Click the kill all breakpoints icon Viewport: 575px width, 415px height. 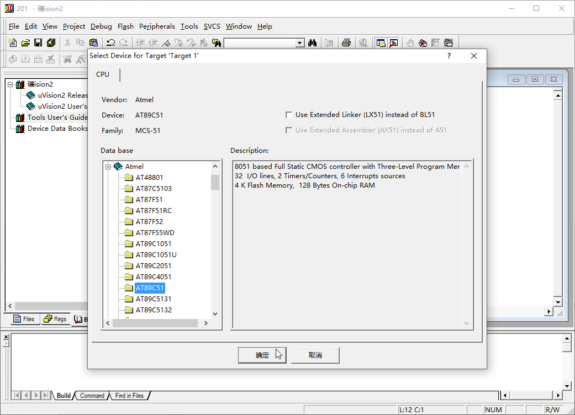(423, 43)
